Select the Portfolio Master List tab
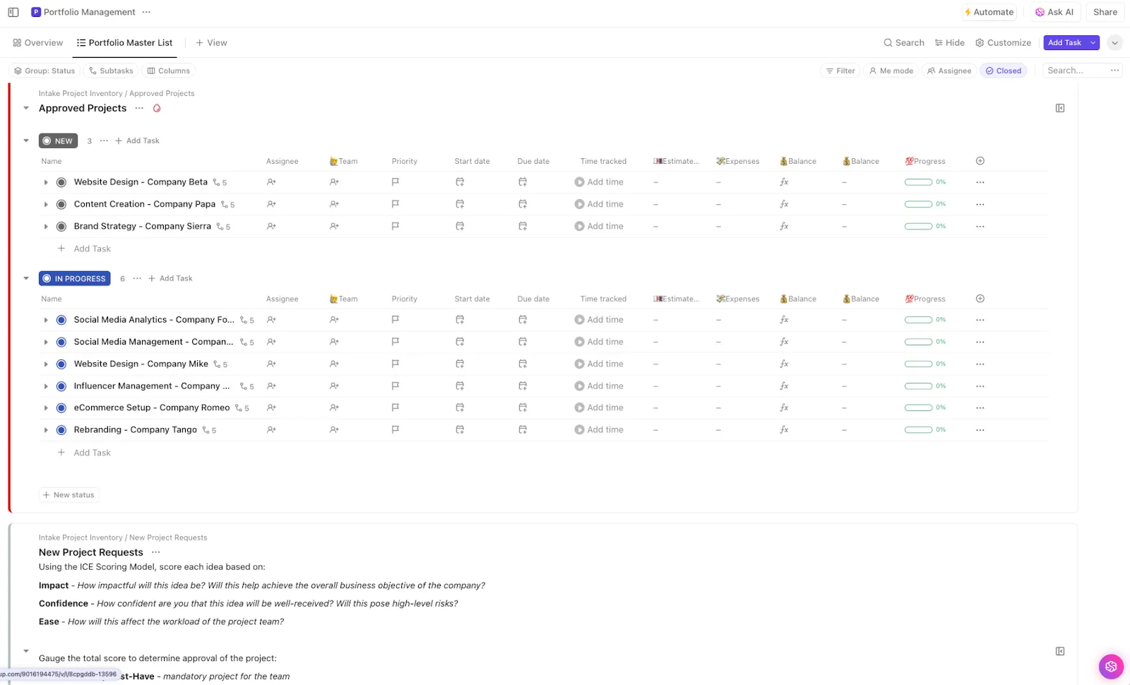Image resolution: width=1130 pixels, height=685 pixels. tap(125, 42)
